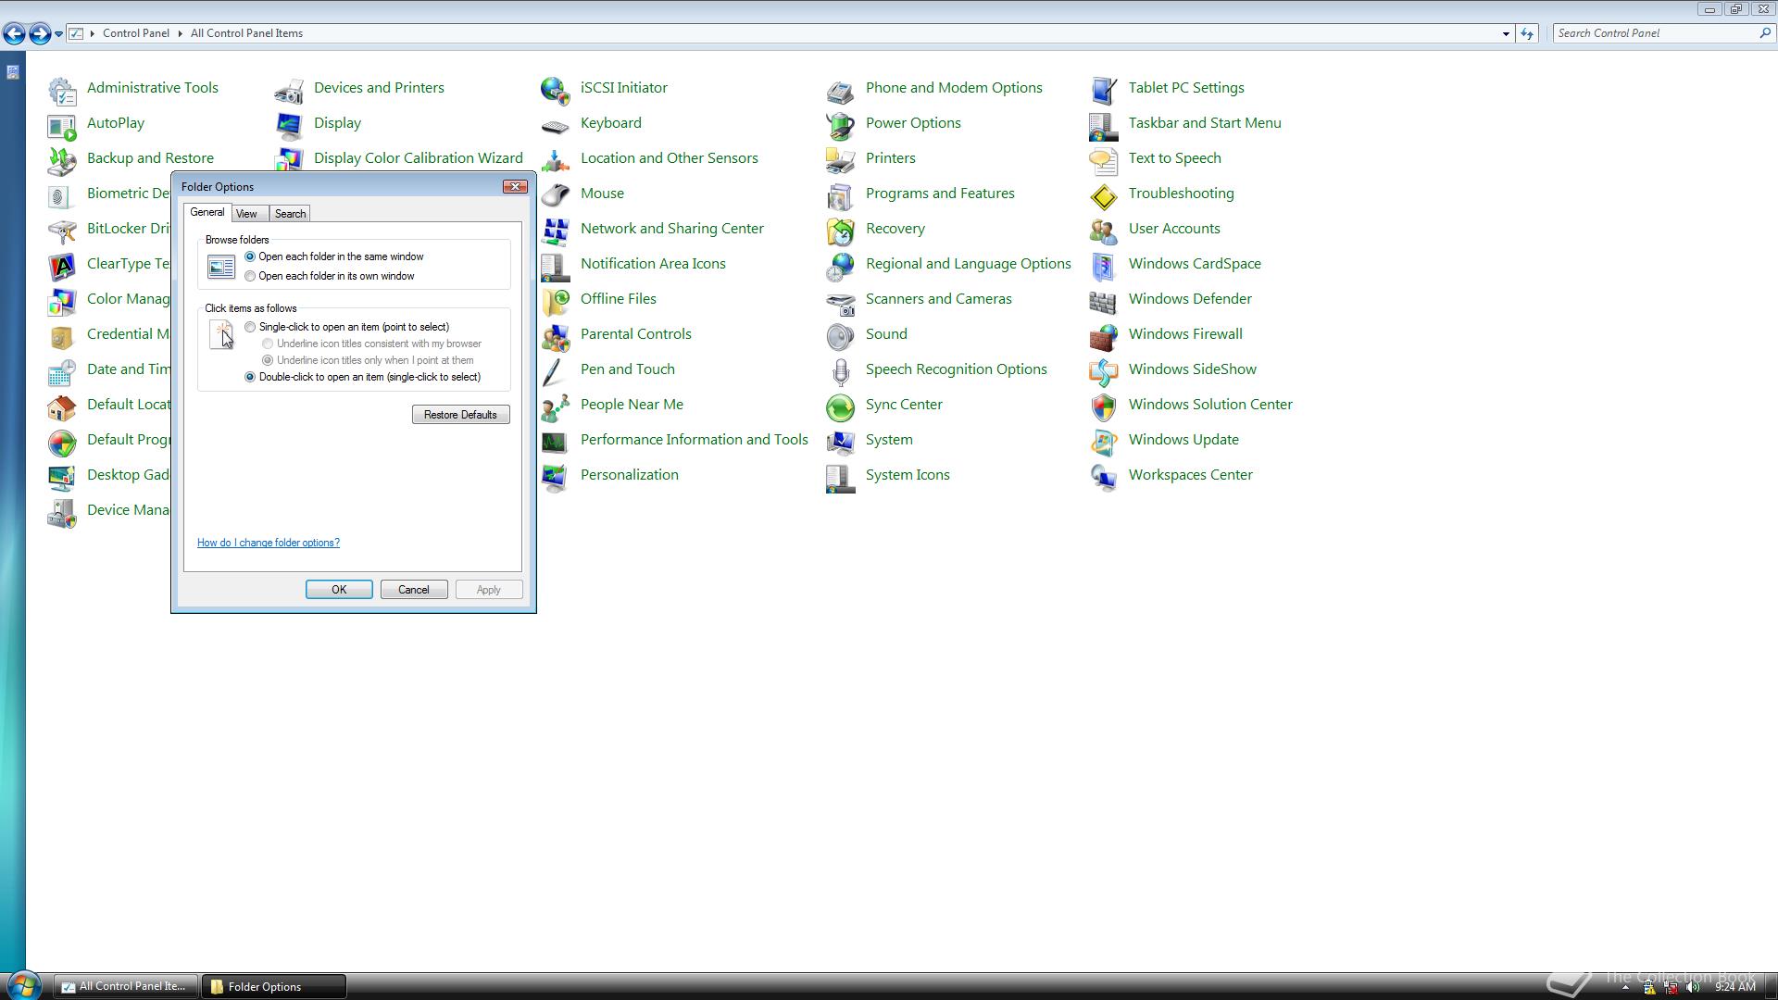Click the Devices and Printers icon
The width and height of the screenshot is (1778, 1000).
(x=289, y=90)
